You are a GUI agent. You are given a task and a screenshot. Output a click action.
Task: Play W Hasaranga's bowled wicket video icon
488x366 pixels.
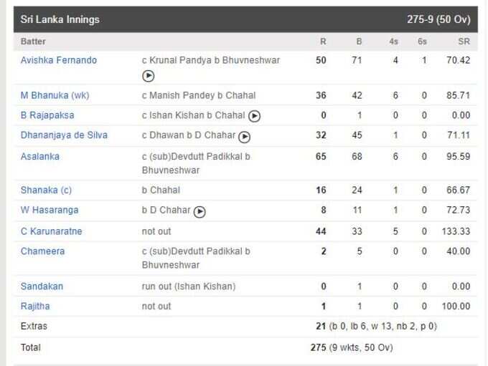200,211
